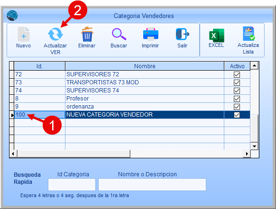Click the grid's scroll up arrow
276x209 pixels.
click(254, 65)
